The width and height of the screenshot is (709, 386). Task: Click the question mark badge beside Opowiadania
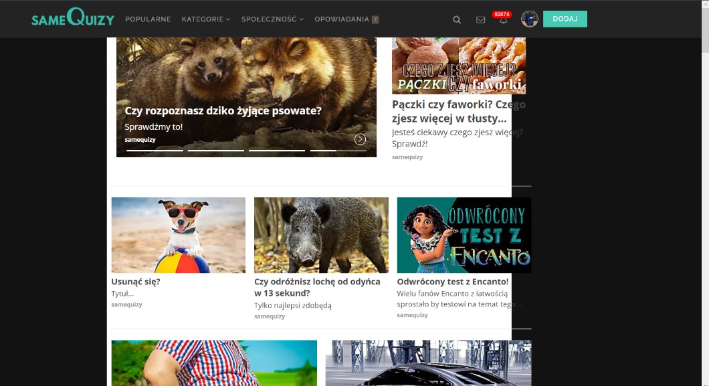coord(375,19)
